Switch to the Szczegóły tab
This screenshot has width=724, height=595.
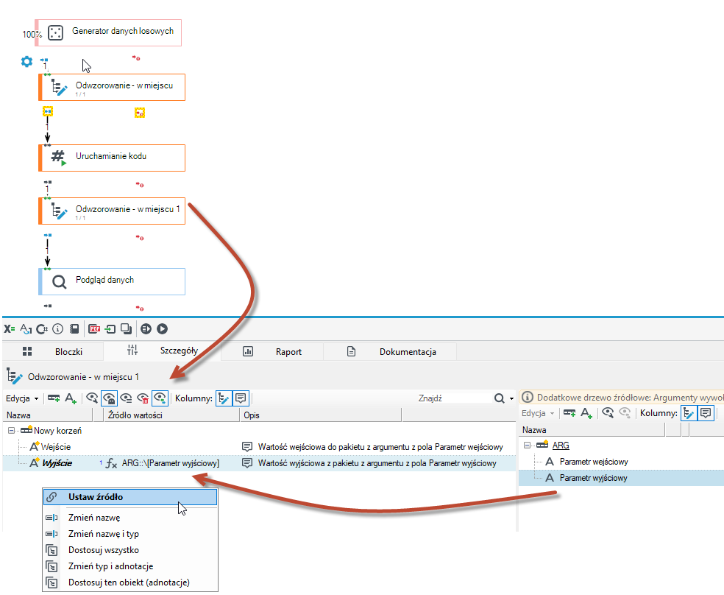(163, 351)
